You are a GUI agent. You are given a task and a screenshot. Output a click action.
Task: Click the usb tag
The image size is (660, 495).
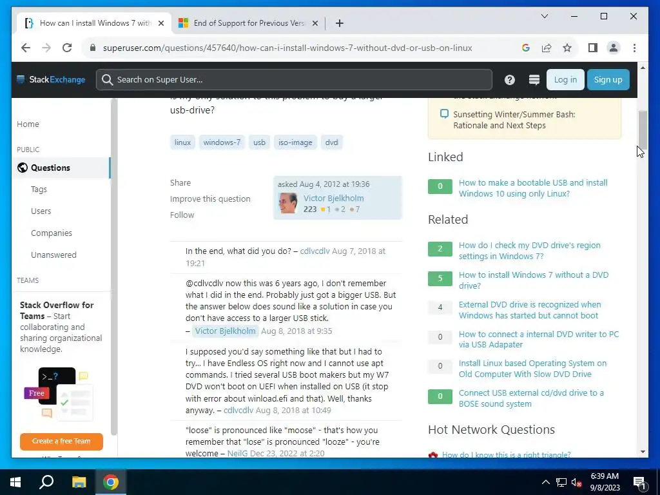[x=259, y=142]
